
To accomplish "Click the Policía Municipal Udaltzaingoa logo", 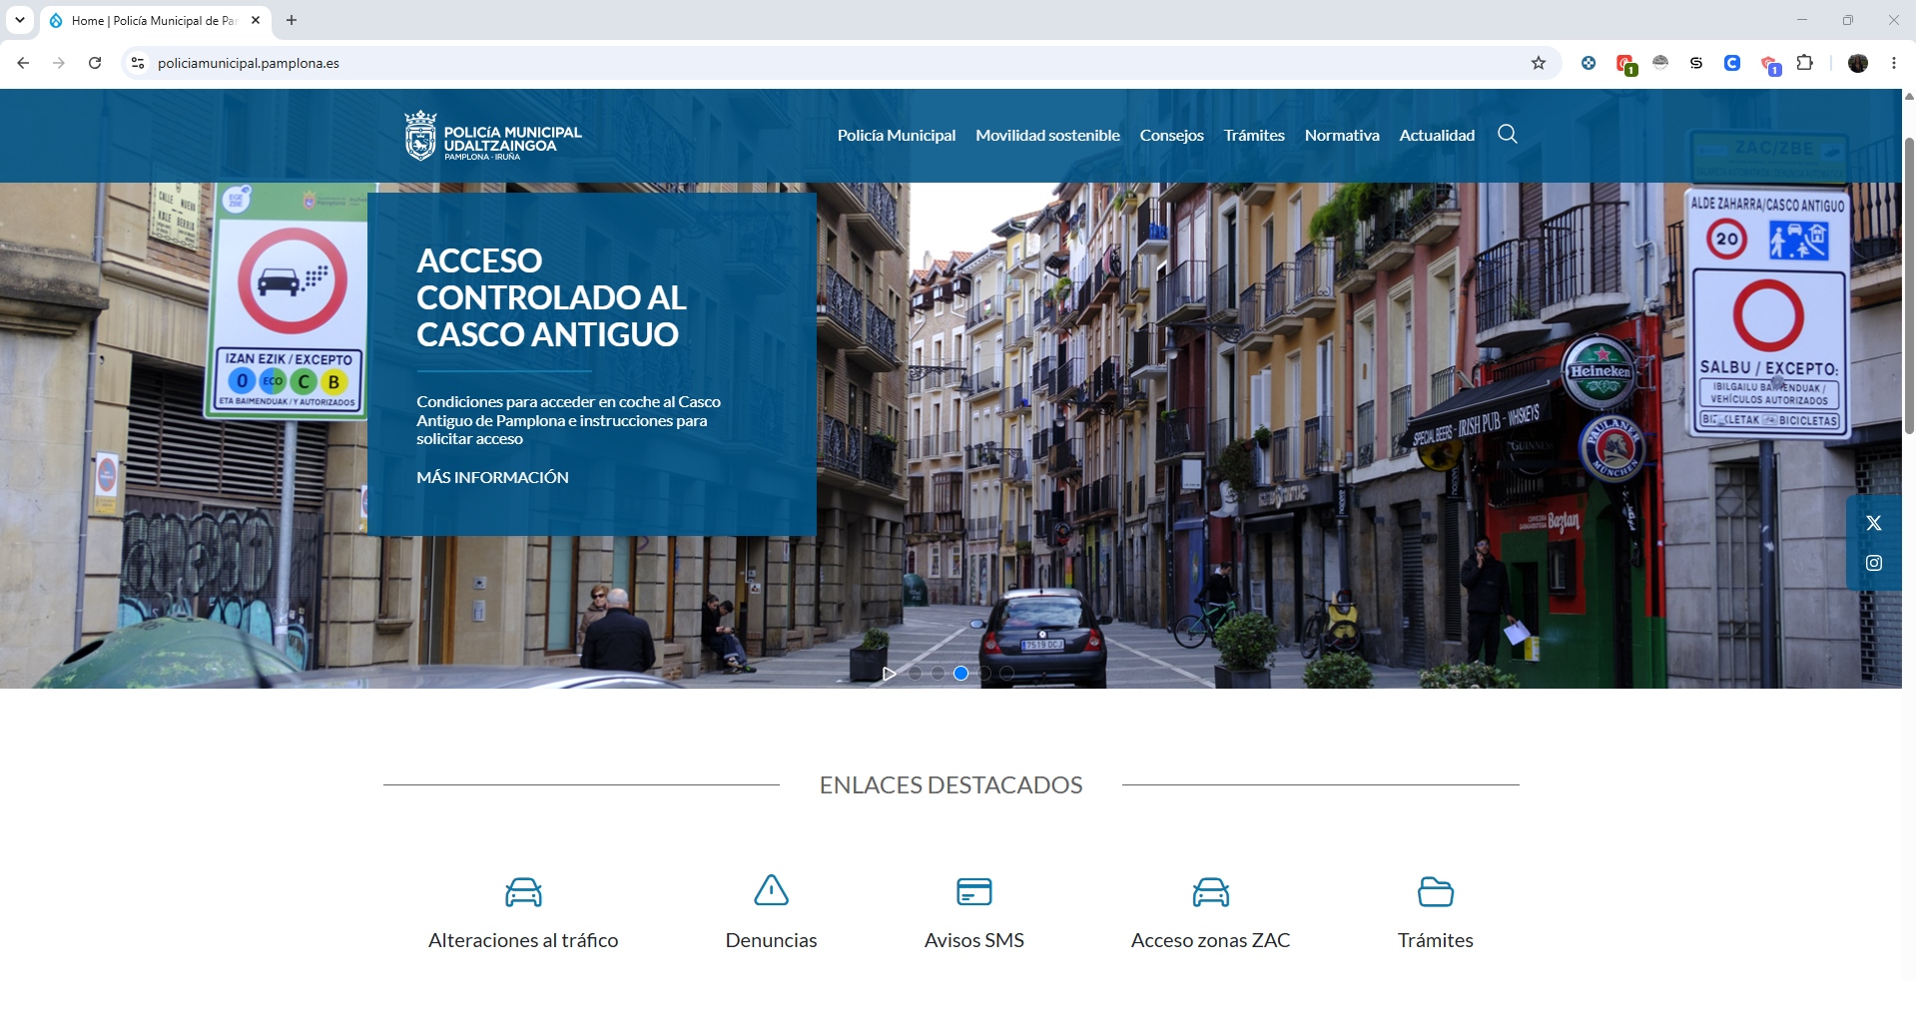I will click(x=493, y=136).
